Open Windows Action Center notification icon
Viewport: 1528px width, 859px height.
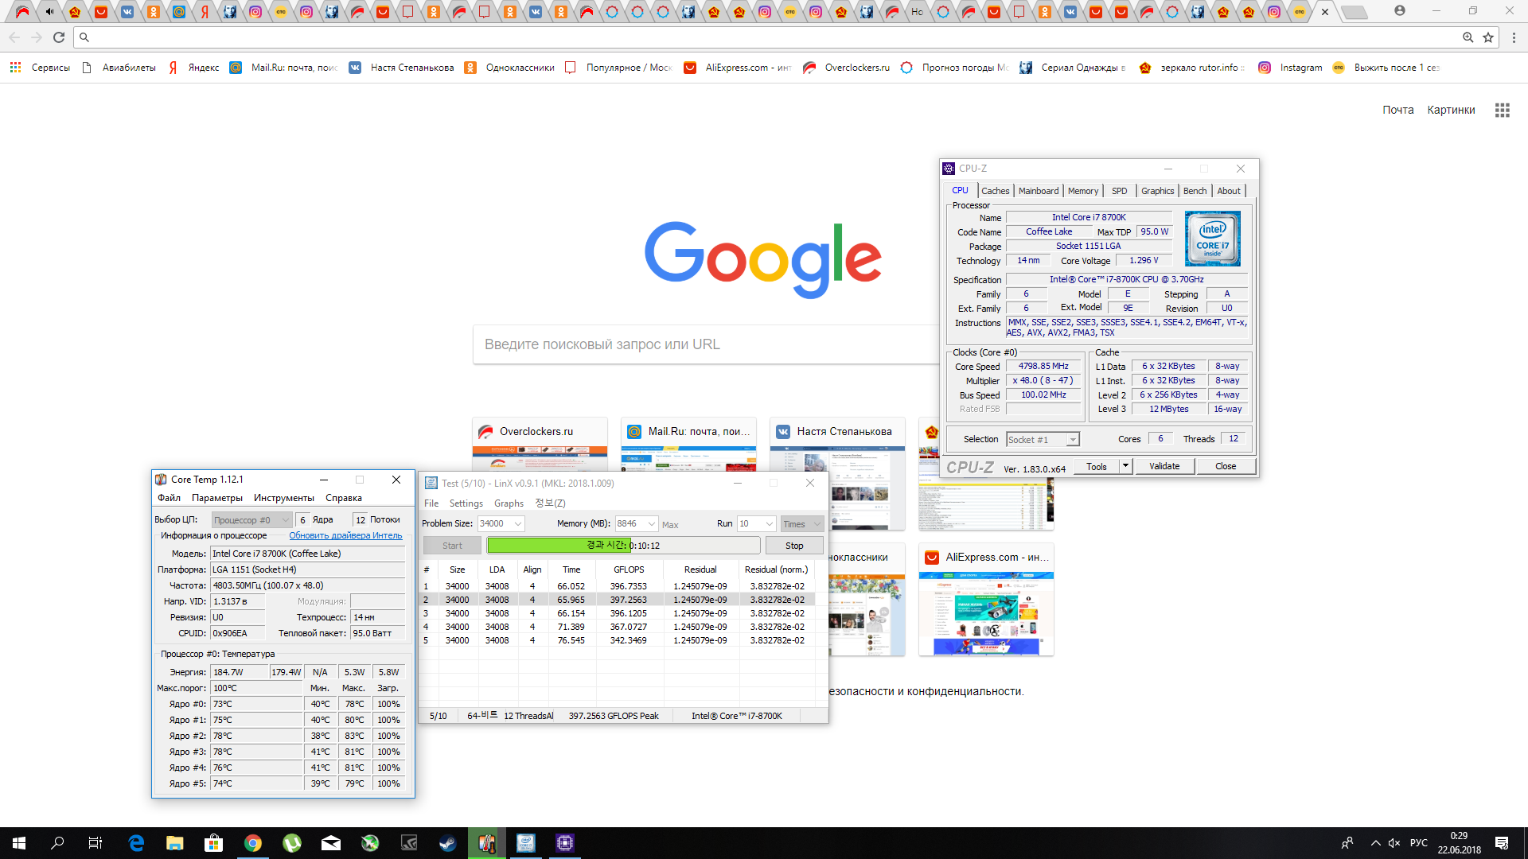[1501, 843]
